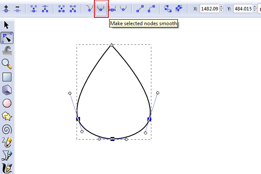Viewport: 261px width, 174px height.
Task: Convert selected segments to curves
Action: [151, 8]
